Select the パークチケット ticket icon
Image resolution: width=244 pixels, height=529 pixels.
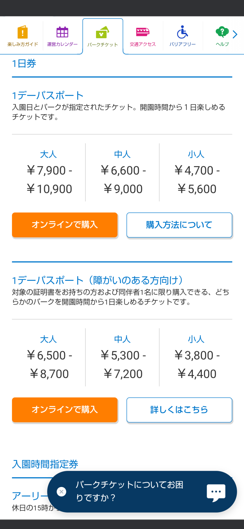point(103,33)
